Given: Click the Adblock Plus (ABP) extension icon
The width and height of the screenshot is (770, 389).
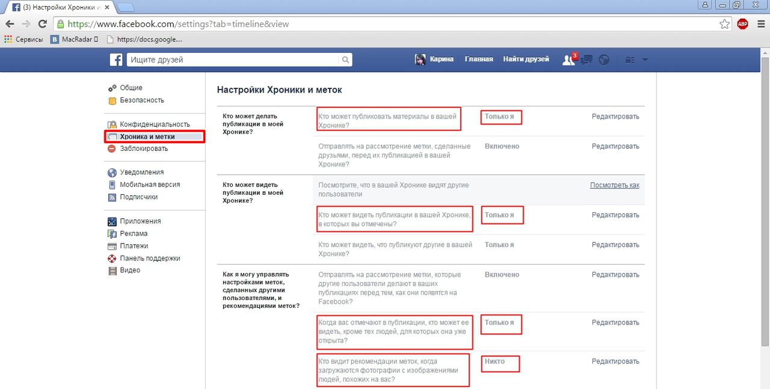Looking at the screenshot, I should pyautogui.click(x=742, y=24).
